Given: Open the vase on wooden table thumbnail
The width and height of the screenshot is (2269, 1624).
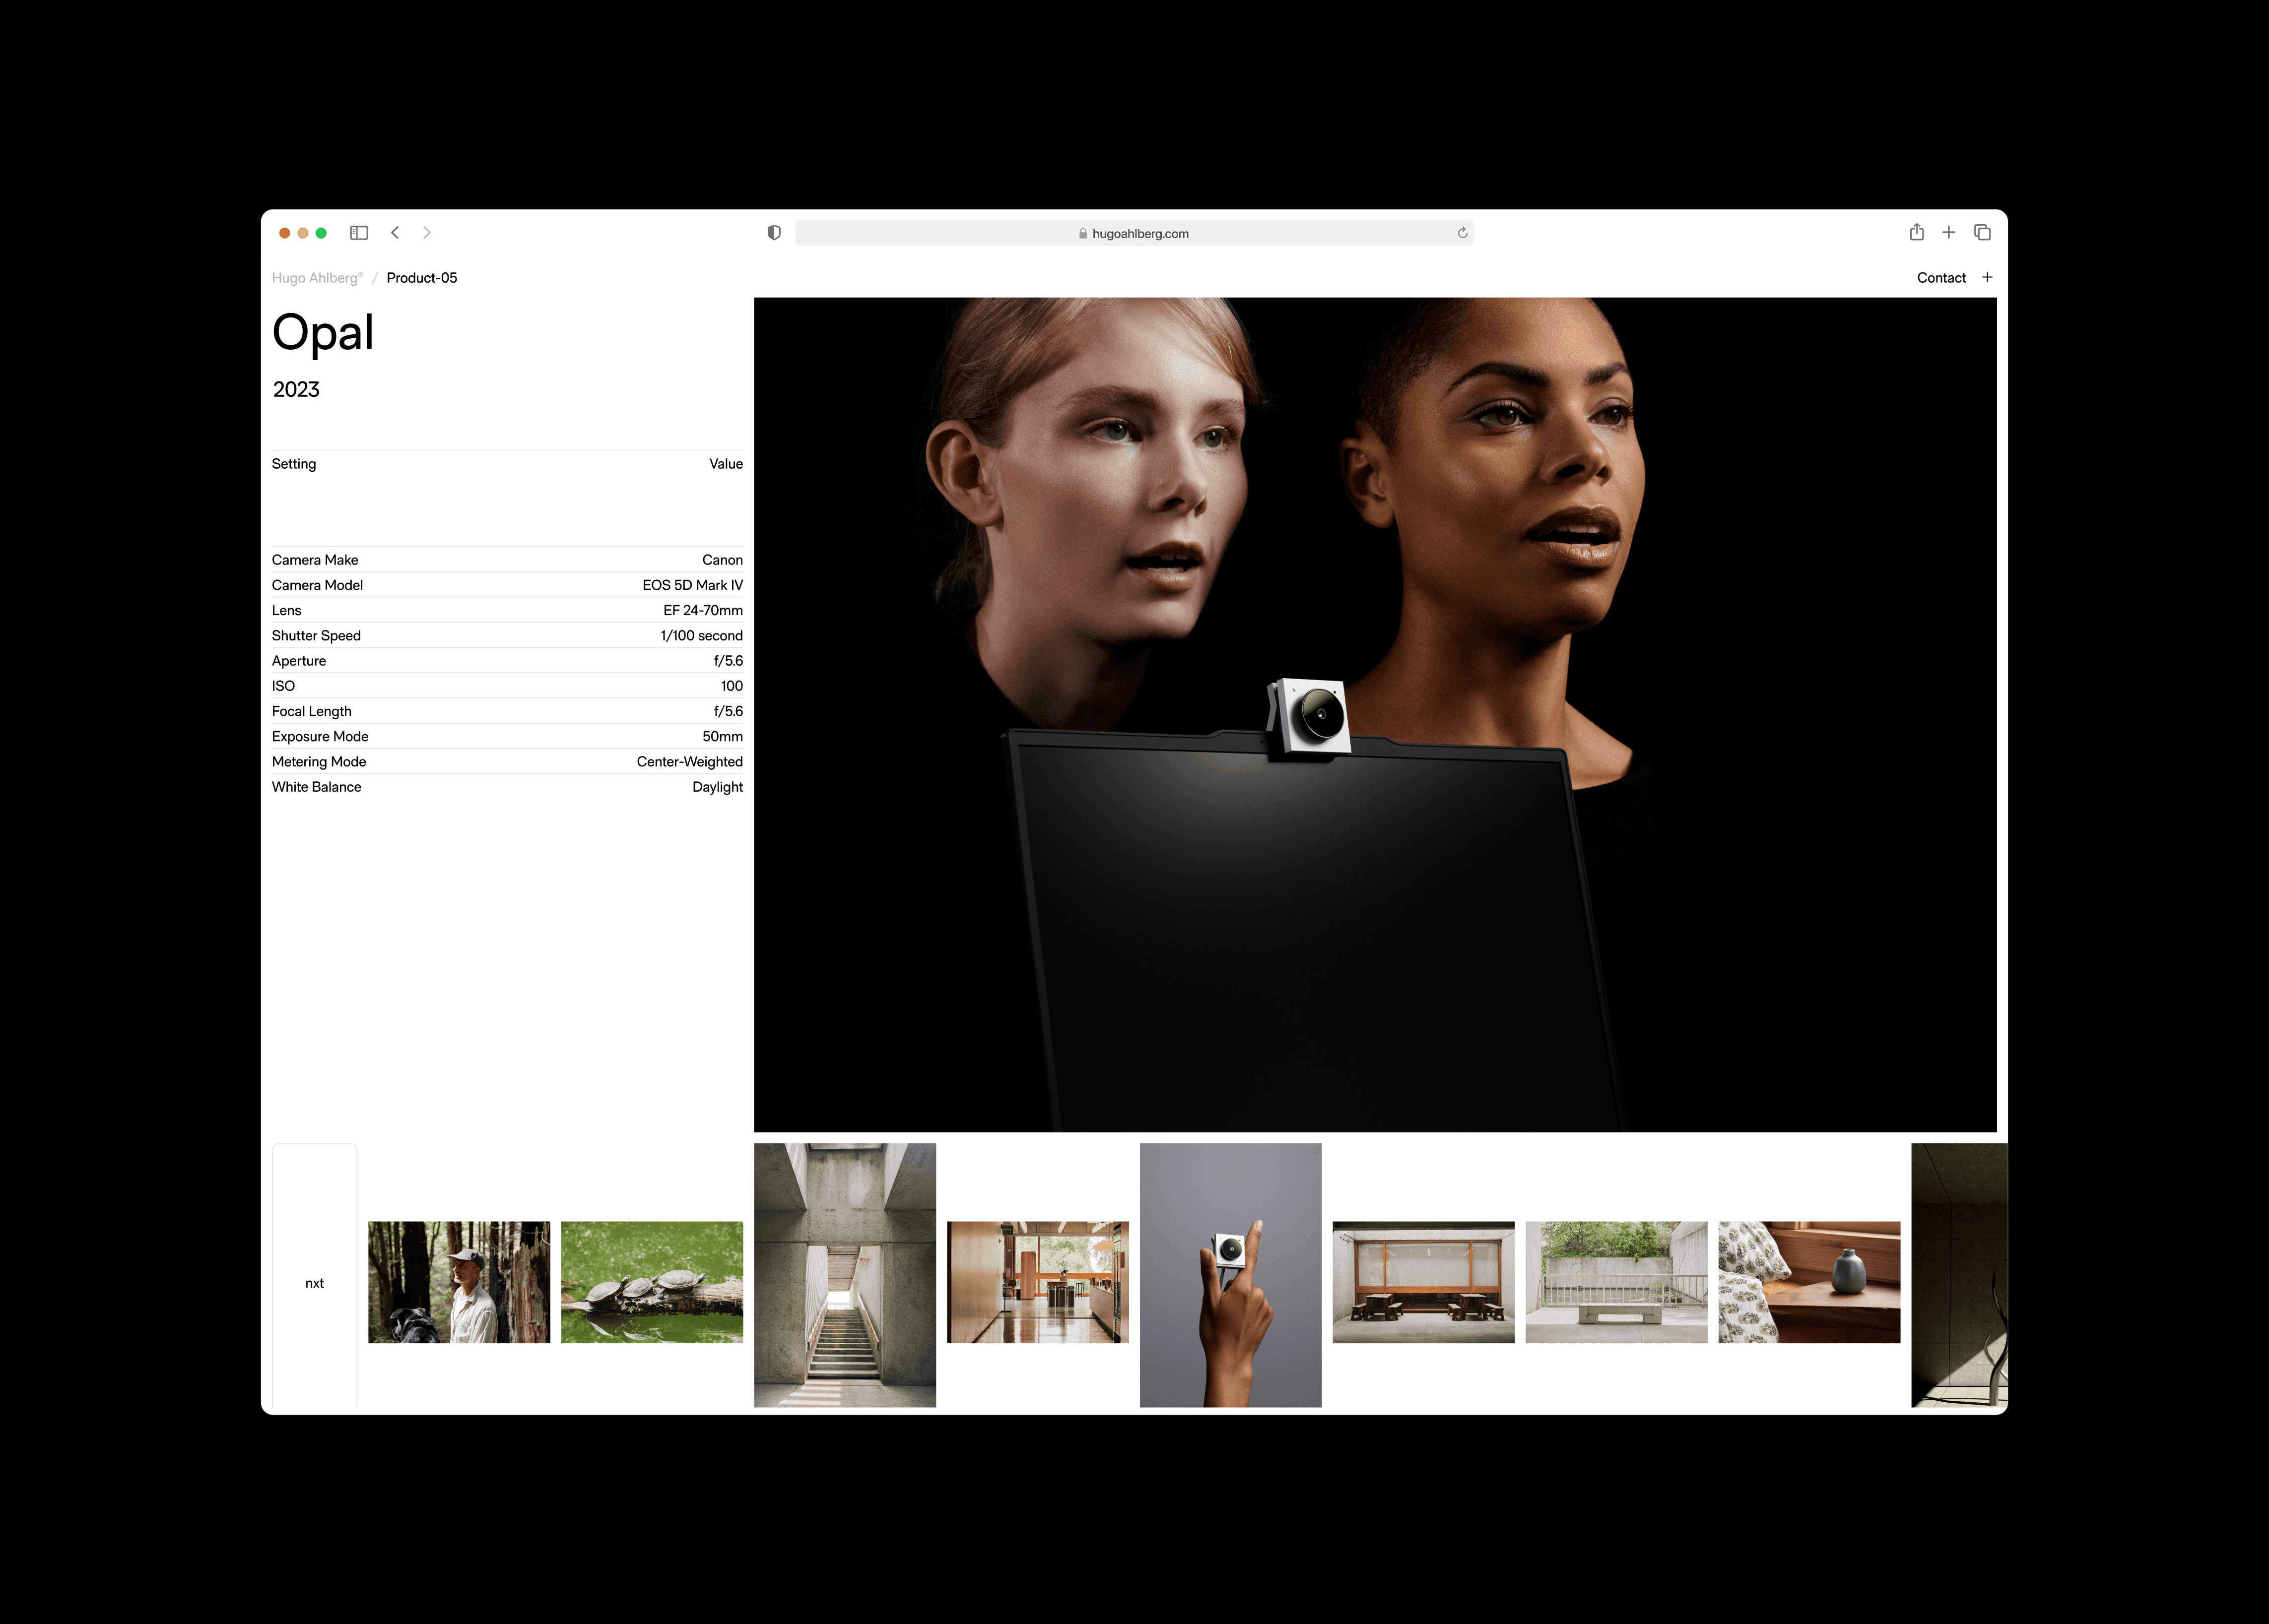Looking at the screenshot, I should [x=1808, y=1282].
